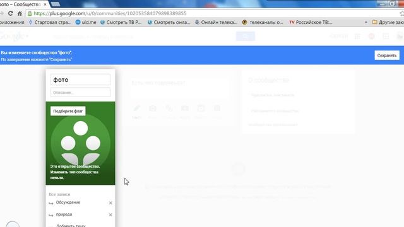This screenshot has width=404, height=227.
Task: Open the 'Онлайн телека...' bookmark
Action: 216,23
